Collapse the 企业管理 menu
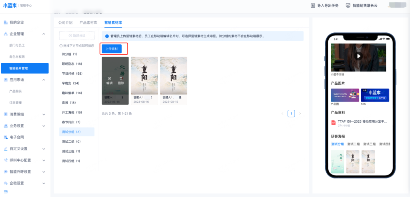The height and width of the screenshot is (197, 410). coord(43,34)
